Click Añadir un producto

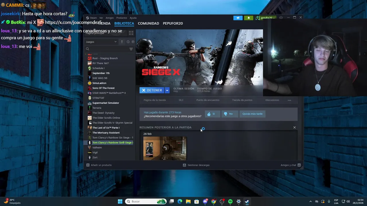tap(99, 165)
